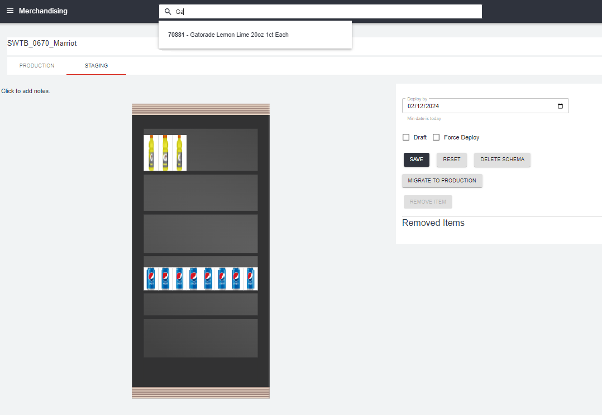The image size is (602, 415).
Task: Enable the Draft checkbox
Action: pyautogui.click(x=406, y=137)
